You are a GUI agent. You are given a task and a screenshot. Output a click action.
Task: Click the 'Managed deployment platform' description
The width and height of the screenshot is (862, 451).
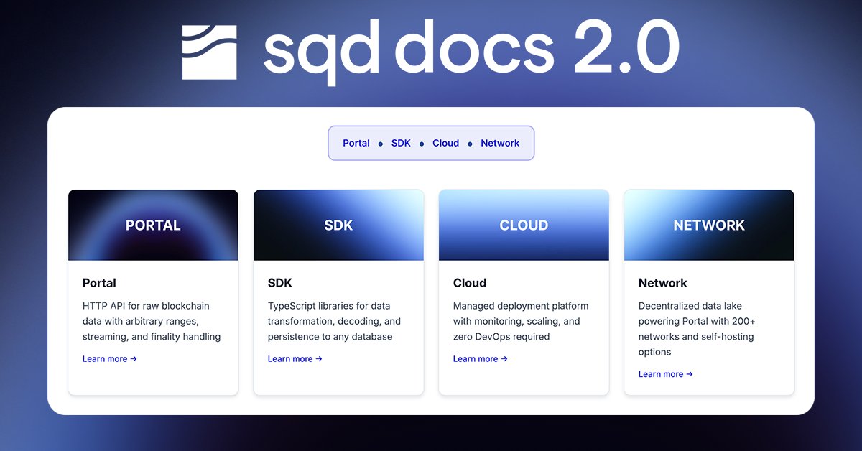coord(522,321)
